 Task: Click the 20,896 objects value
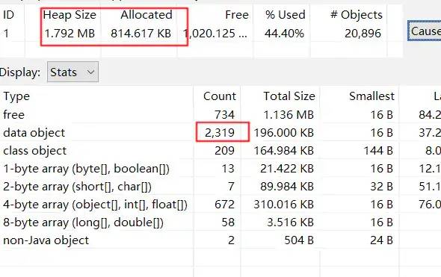[x=363, y=34]
